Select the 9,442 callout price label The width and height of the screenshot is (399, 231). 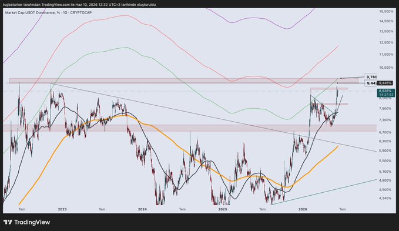(x=371, y=83)
